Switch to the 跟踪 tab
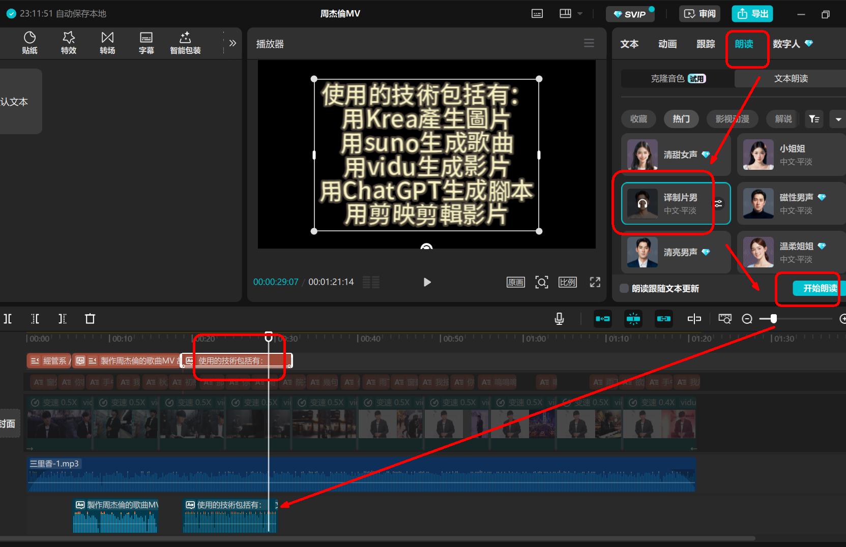The width and height of the screenshot is (846, 547). (706, 44)
